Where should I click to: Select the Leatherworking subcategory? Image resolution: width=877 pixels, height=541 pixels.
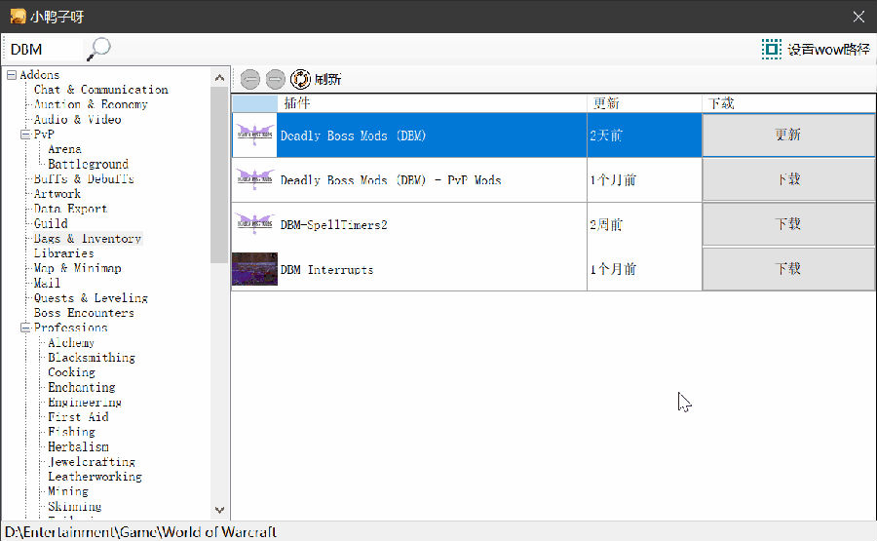click(95, 477)
